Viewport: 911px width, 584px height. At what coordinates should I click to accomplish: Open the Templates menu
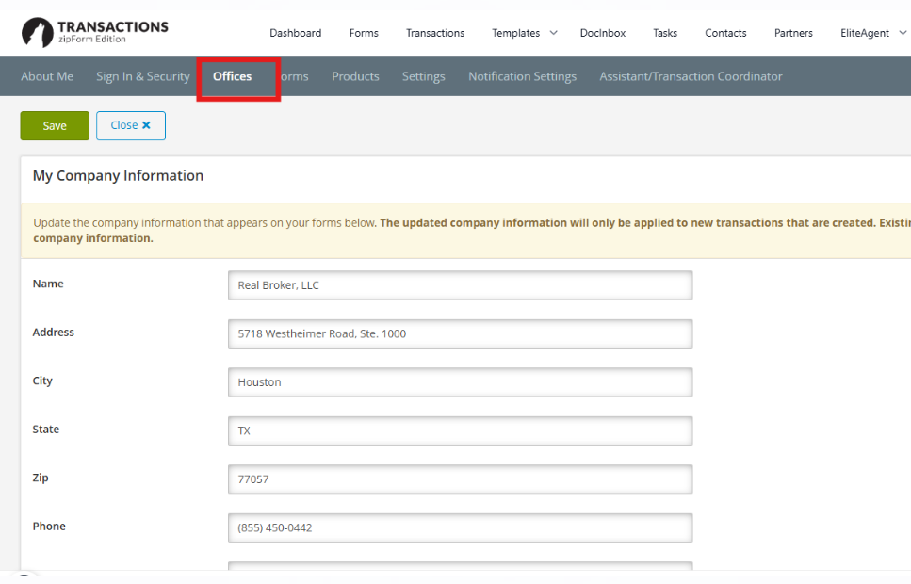pos(516,33)
